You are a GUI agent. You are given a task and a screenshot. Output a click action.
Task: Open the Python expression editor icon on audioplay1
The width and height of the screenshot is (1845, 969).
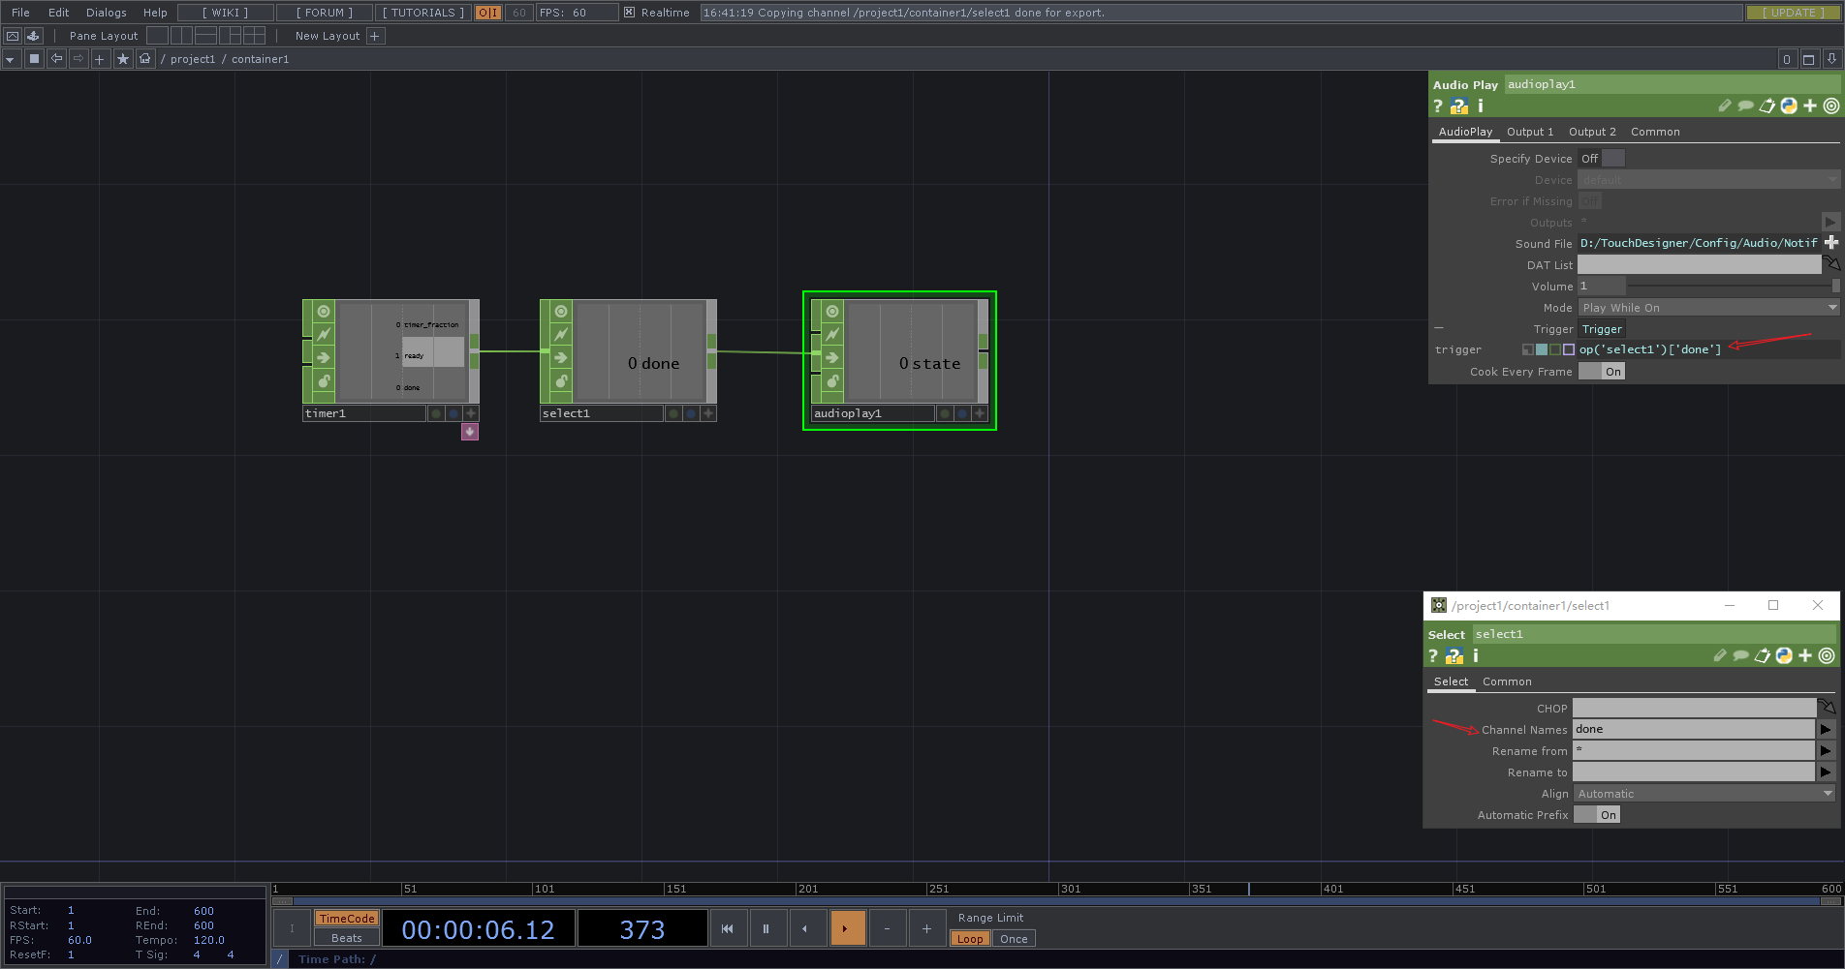point(1788,106)
